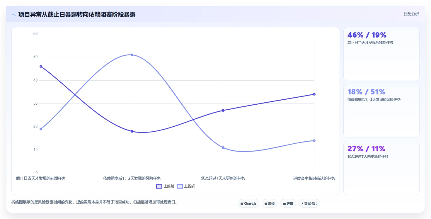Screen dimensions: 431x219
Task: Click the 进度 tag
Action: point(288,203)
